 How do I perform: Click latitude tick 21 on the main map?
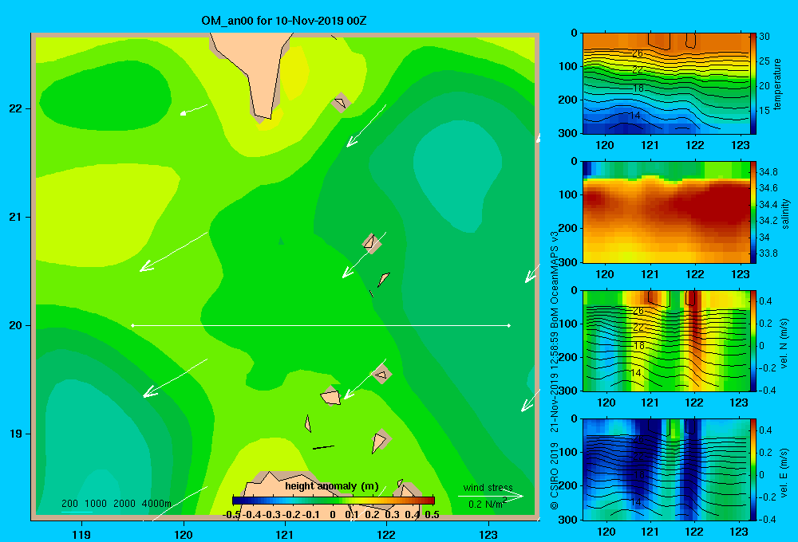(x=16, y=217)
